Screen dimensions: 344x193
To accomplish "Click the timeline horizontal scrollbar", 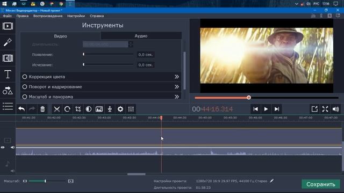I will (x=136, y=174).
